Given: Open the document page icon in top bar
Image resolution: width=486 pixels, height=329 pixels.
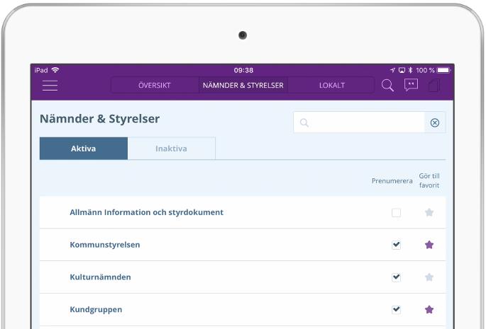Looking at the screenshot, I should (x=434, y=86).
